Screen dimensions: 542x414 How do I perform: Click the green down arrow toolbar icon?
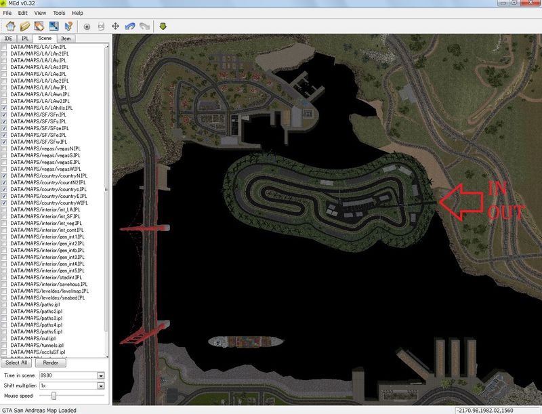(x=163, y=26)
